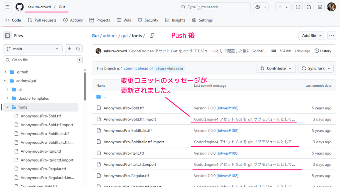Go to parent directory folder row
Viewport: 340px width, 187px height.
click(x=213, y=97)
